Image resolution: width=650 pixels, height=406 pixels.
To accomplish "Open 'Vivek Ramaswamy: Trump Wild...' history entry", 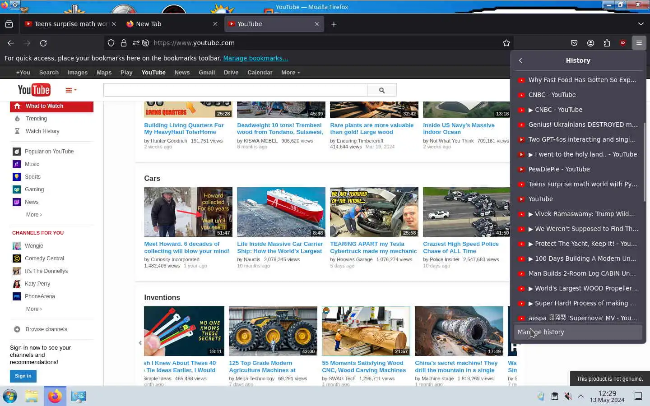I will tap(578, 214).
